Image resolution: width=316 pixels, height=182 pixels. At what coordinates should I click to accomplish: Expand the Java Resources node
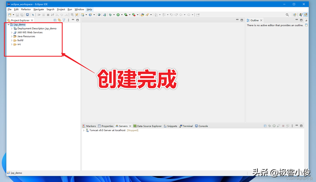click(x=12, y=36)
